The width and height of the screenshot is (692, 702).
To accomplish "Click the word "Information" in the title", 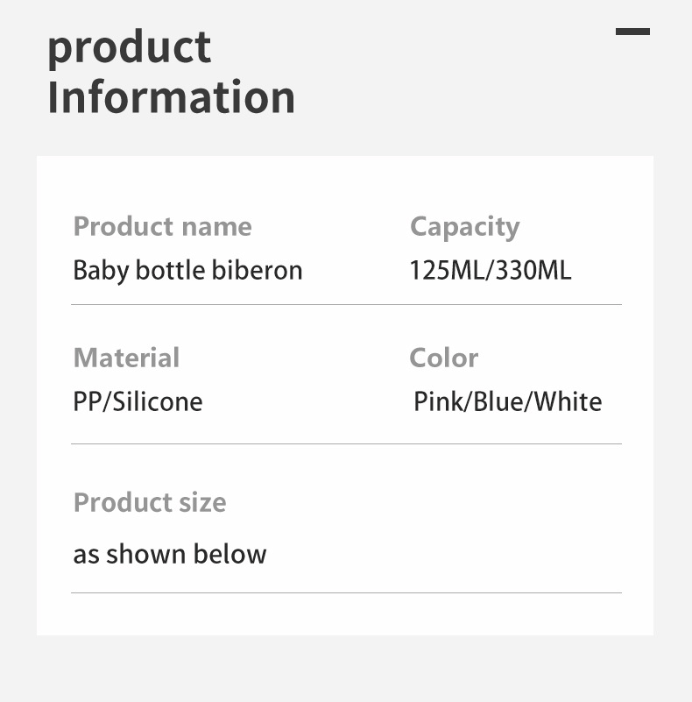I will [x=171, y=97].
